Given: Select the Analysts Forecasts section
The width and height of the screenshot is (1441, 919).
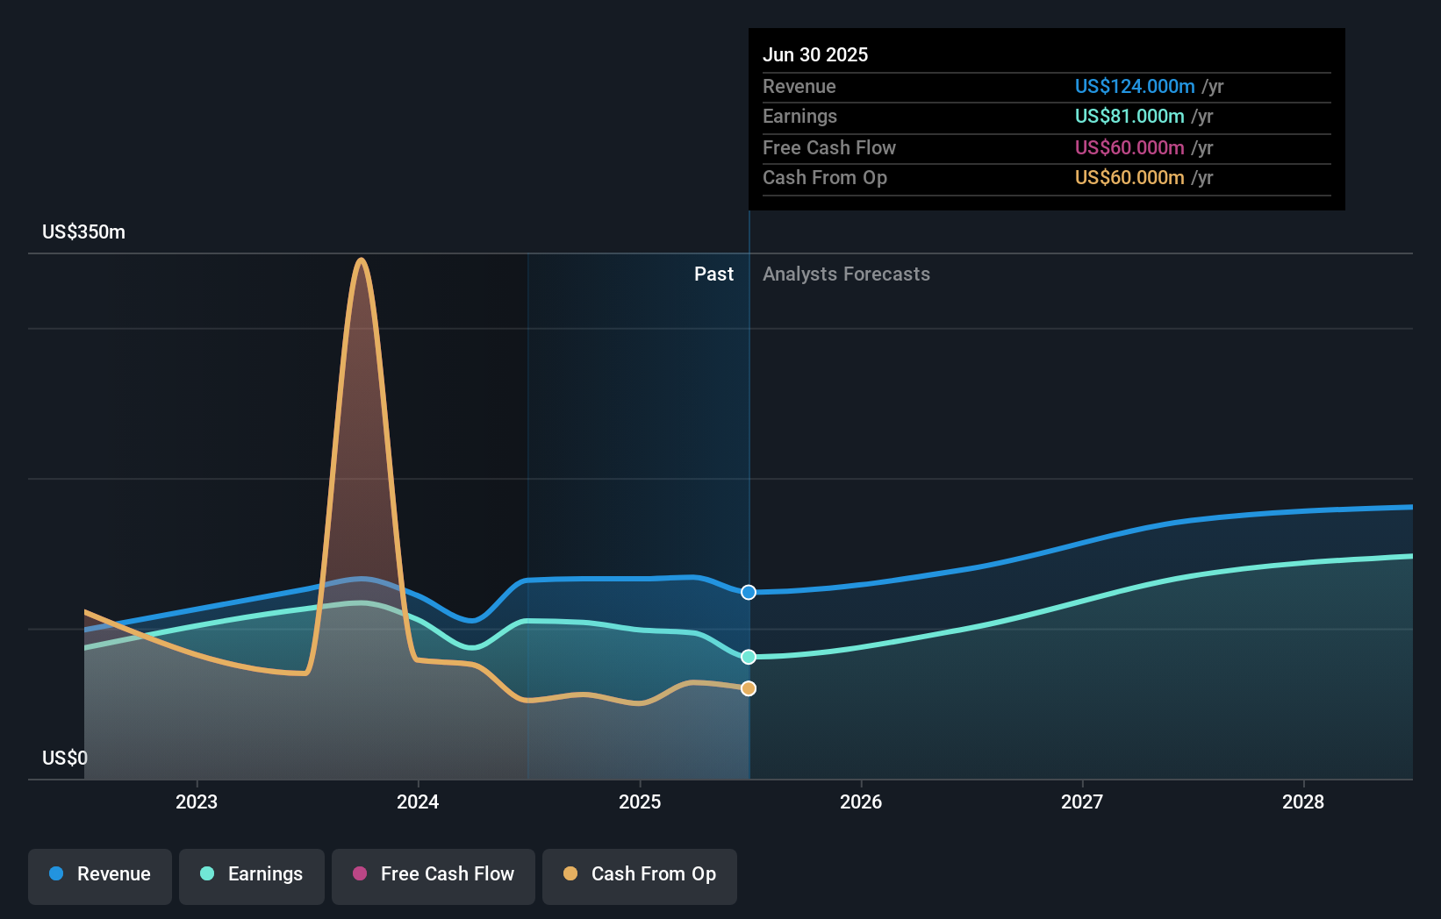Looking at the screenshot, I should 845,274.
